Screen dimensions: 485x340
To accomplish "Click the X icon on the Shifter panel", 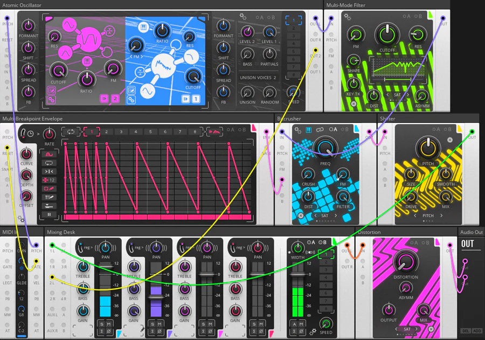I will 450,140.
